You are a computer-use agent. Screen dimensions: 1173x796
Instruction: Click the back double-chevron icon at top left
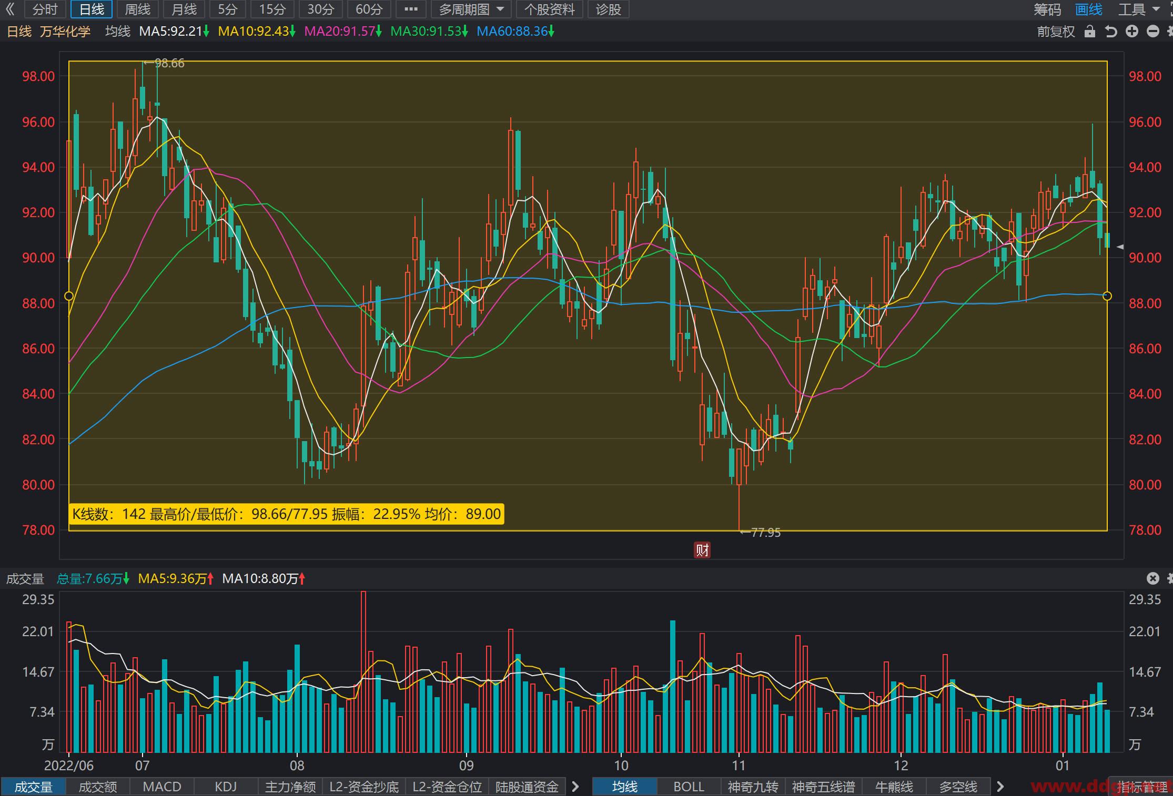point(10,9)
